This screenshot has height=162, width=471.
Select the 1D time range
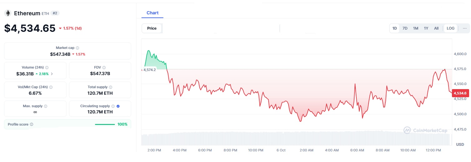pos(394,28)
